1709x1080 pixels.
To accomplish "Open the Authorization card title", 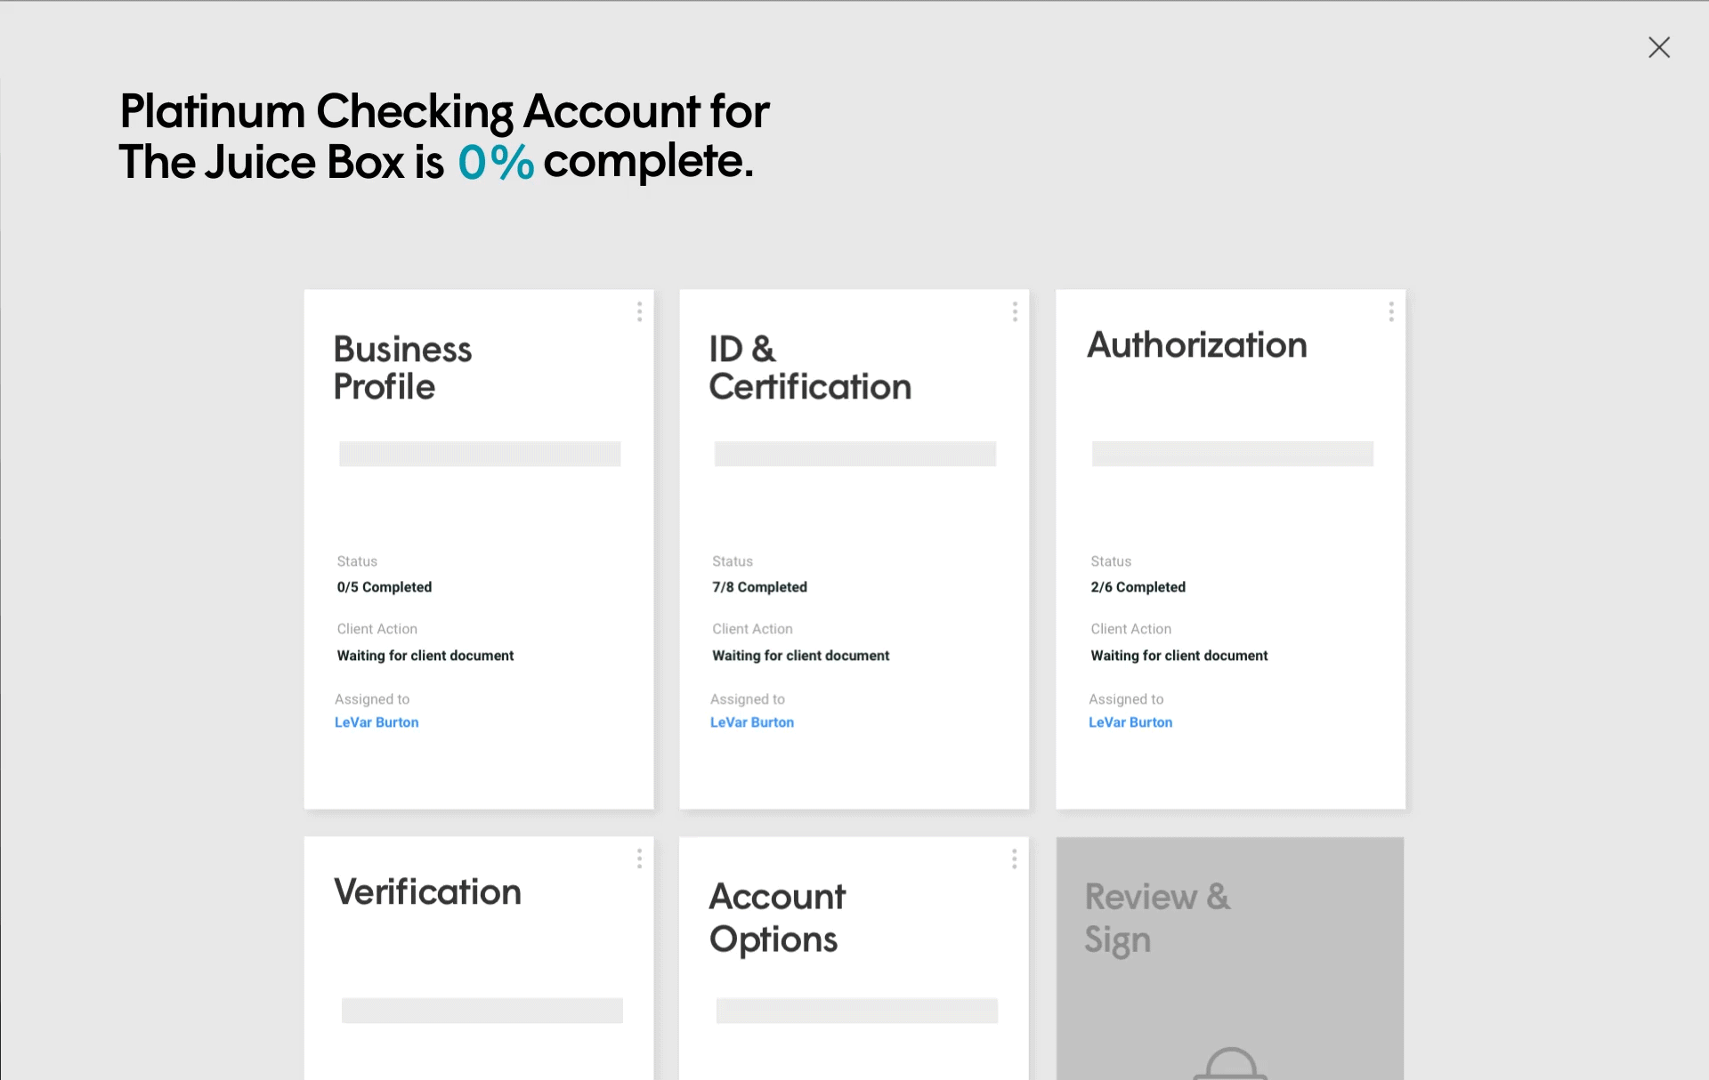I will pos(1197,345).
